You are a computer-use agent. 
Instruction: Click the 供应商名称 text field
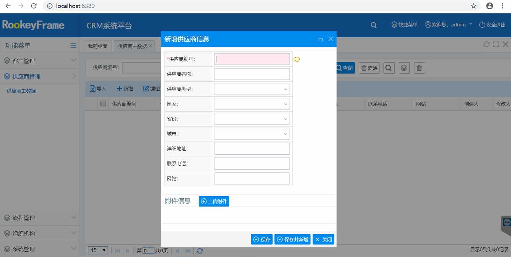pyautogui.click(x=252, y=74)
